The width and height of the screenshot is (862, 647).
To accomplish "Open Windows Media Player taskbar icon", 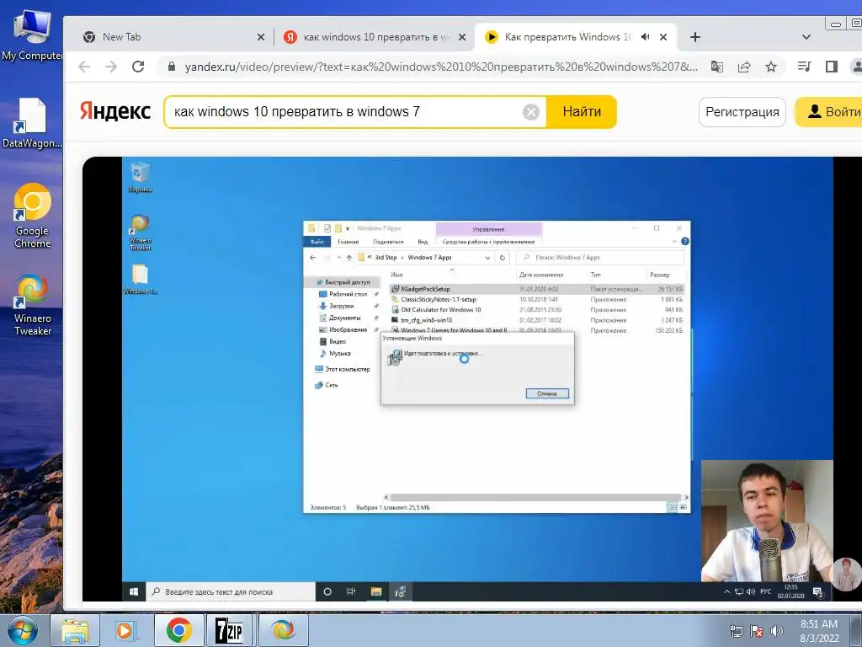I will [126, 630].
